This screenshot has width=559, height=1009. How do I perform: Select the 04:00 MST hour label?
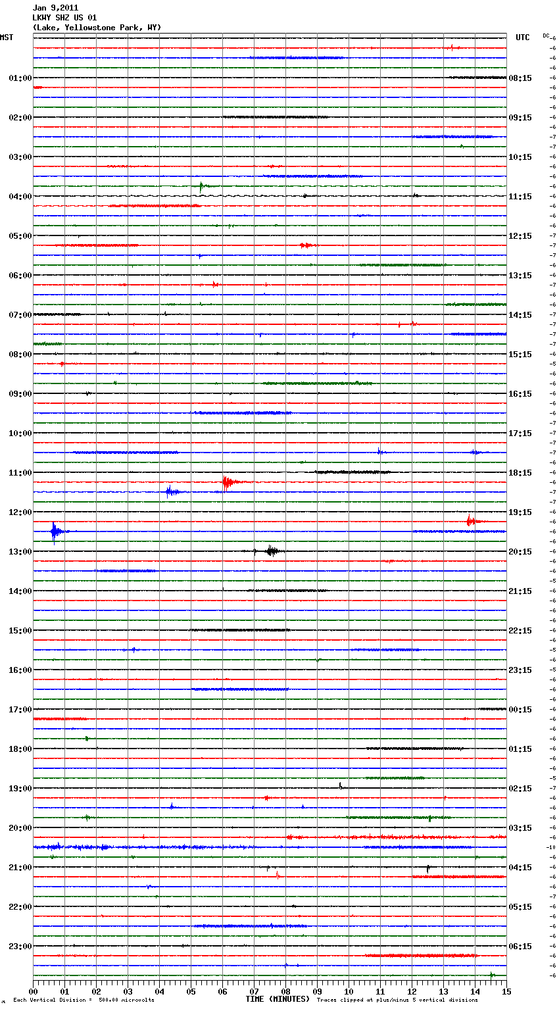tap(20, 197)
